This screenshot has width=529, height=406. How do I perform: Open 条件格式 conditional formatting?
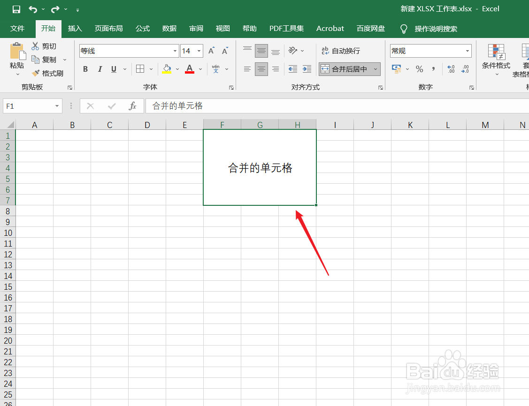click(496, 59)
